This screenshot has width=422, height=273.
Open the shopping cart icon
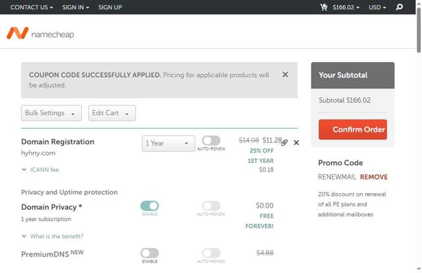(324, 7)
